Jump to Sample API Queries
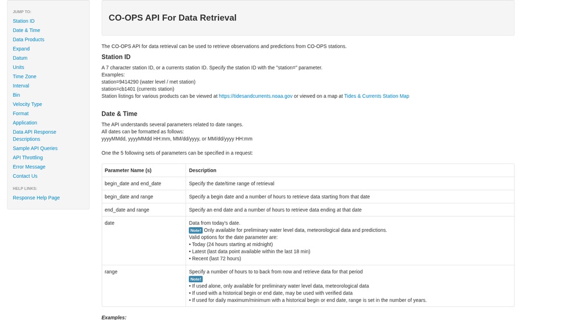Image resolution: width=569 pixels, height=320 pixels. 35,148
